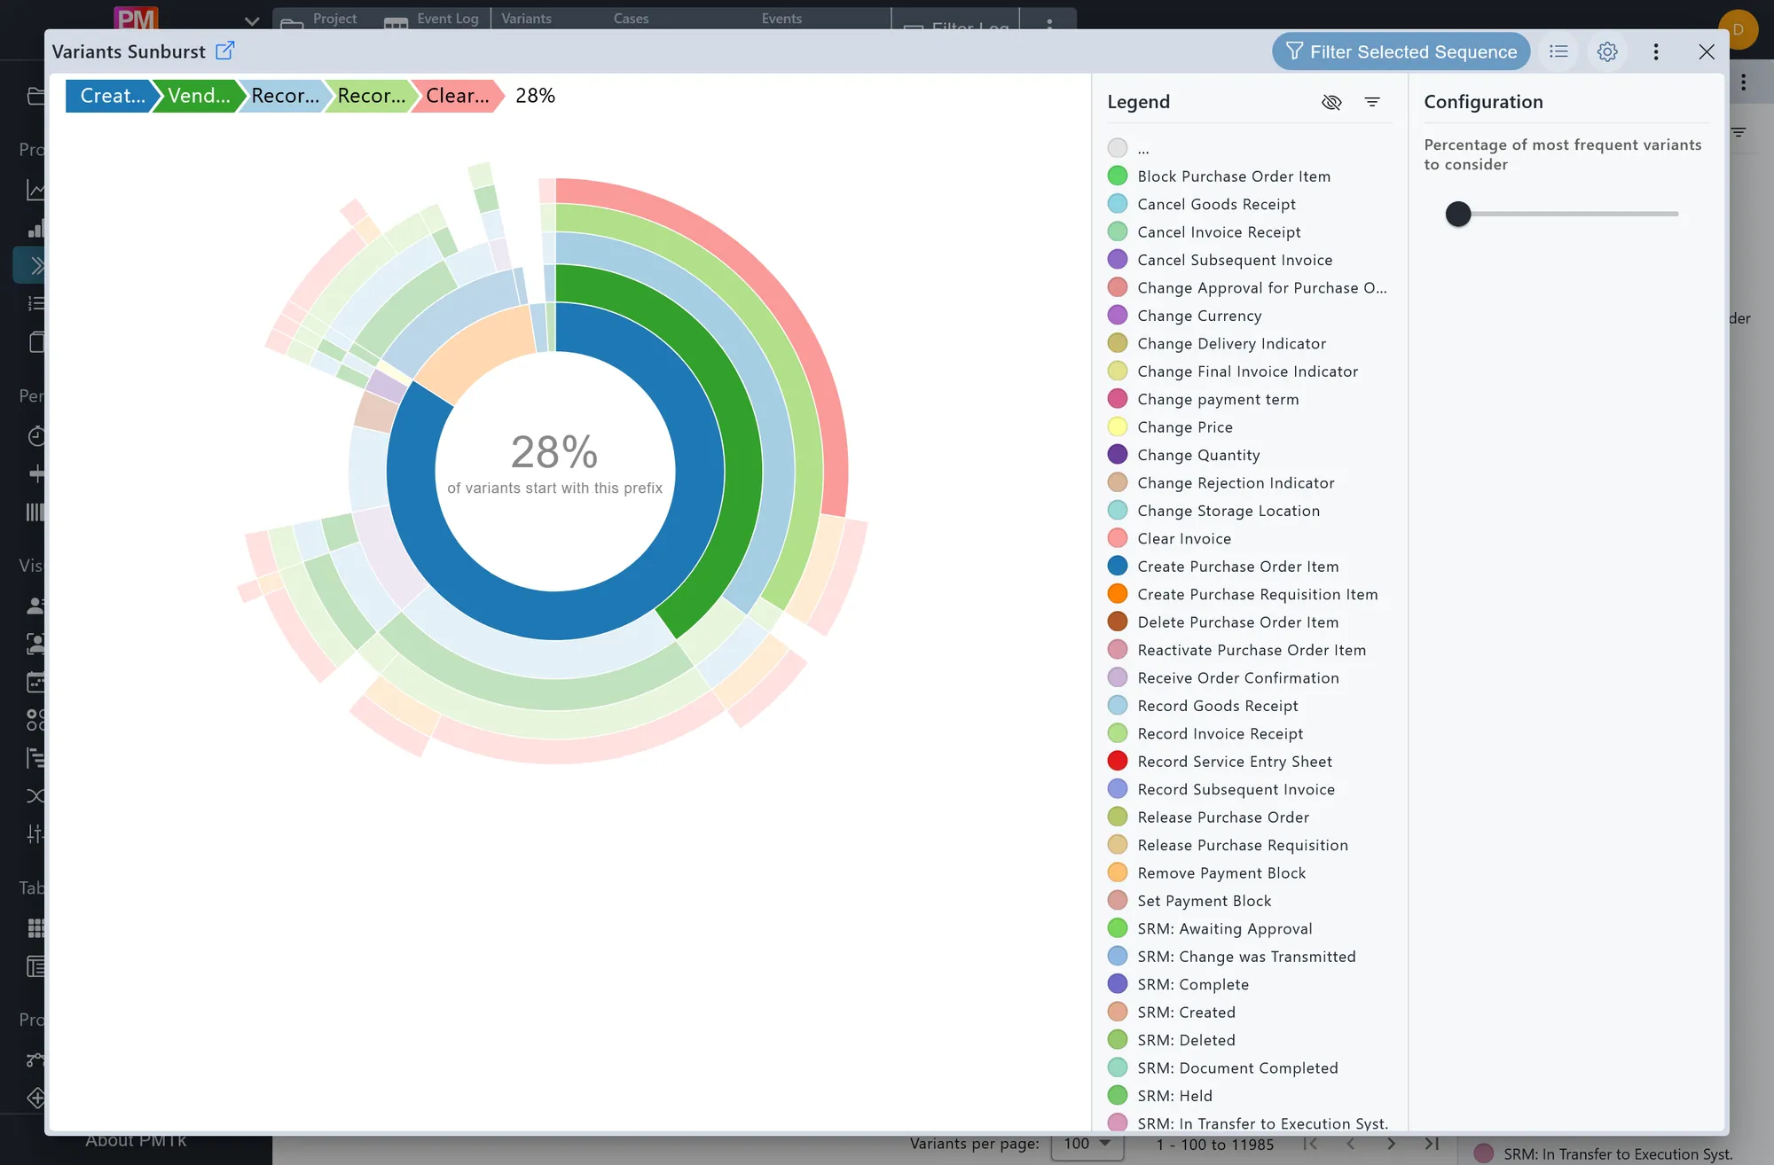This screenshot has width=1774, height=1165.
Task: Toggle the configuration gear icon
Action: pyautogui.click(x=1607, y=51)
